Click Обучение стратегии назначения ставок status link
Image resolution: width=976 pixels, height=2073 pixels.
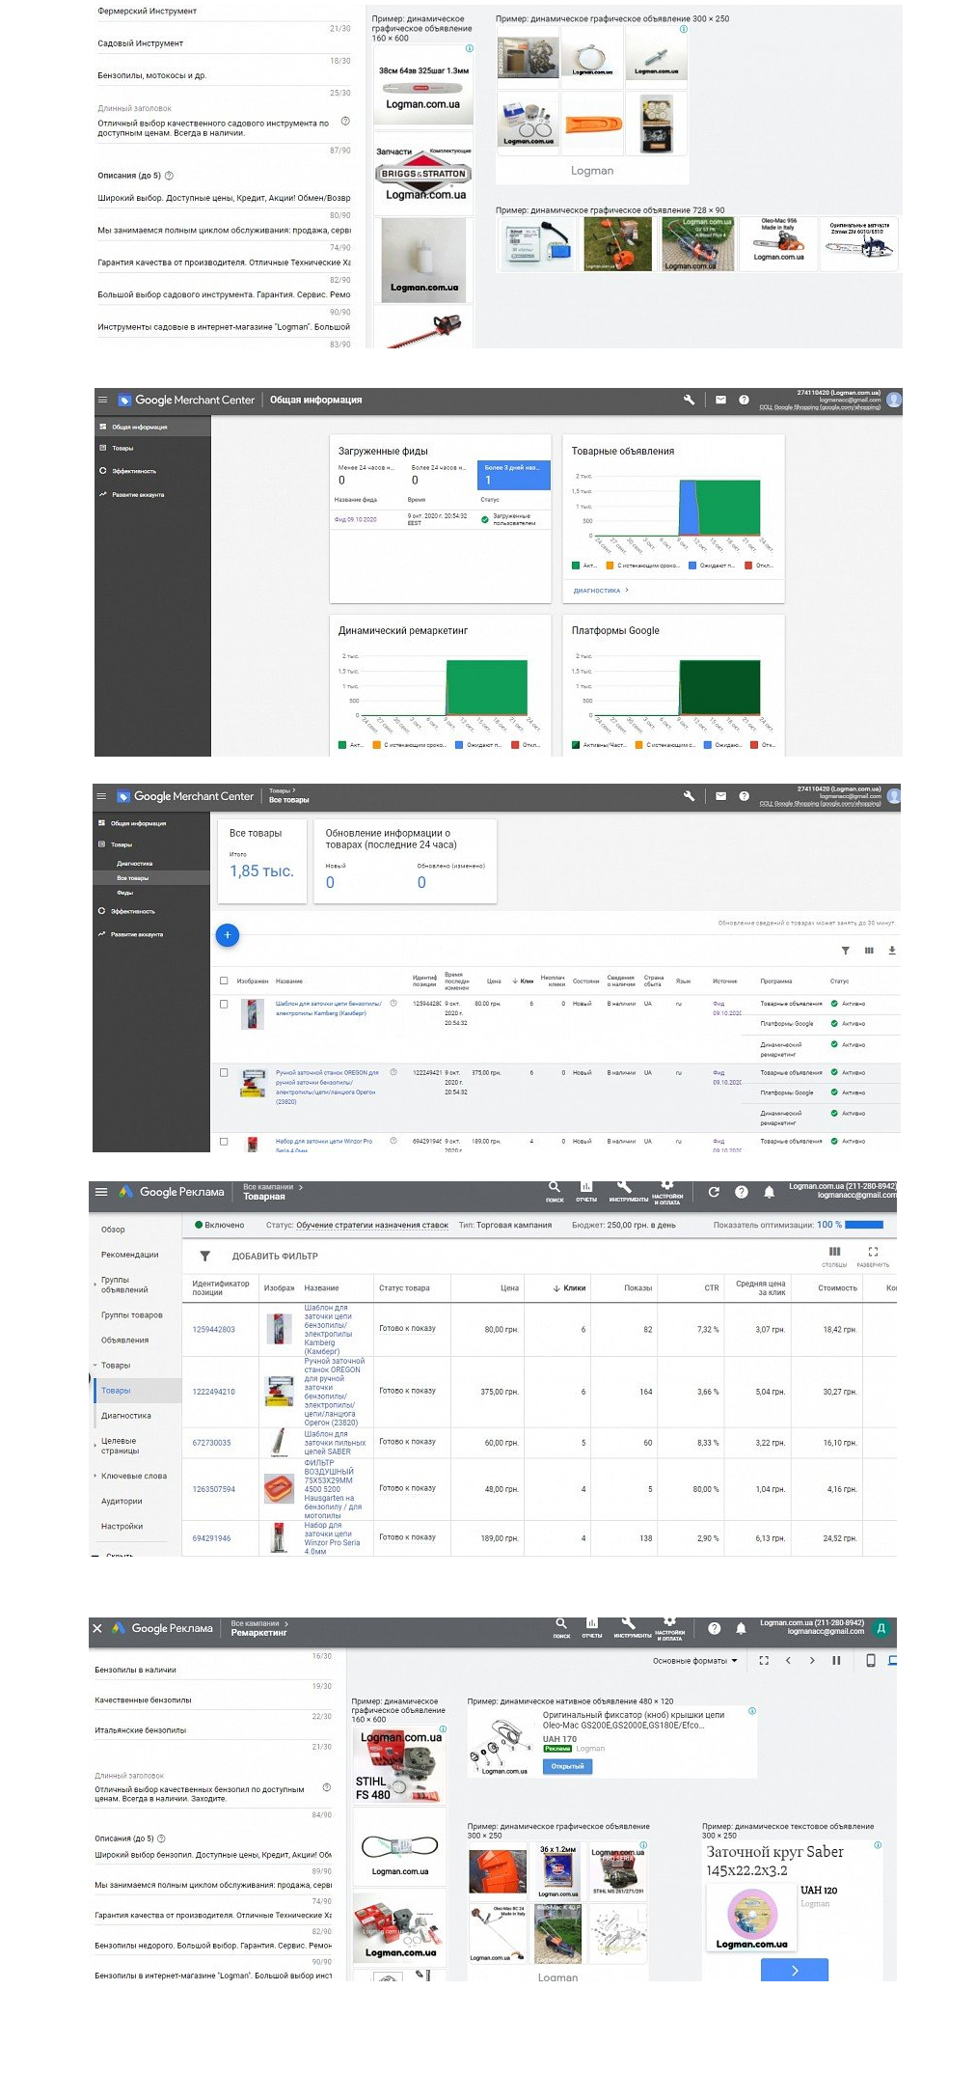pyautogui.click(x=372, y=1225)
